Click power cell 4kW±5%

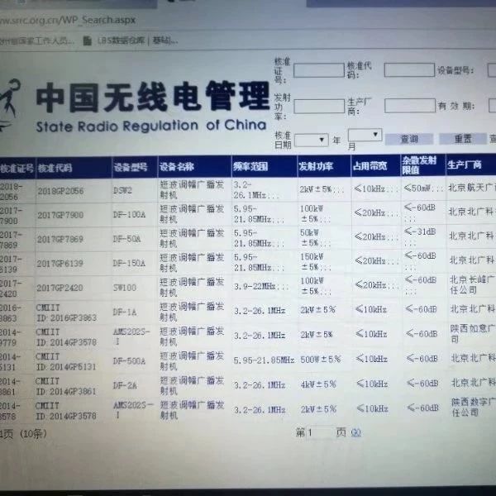(318, 384)
